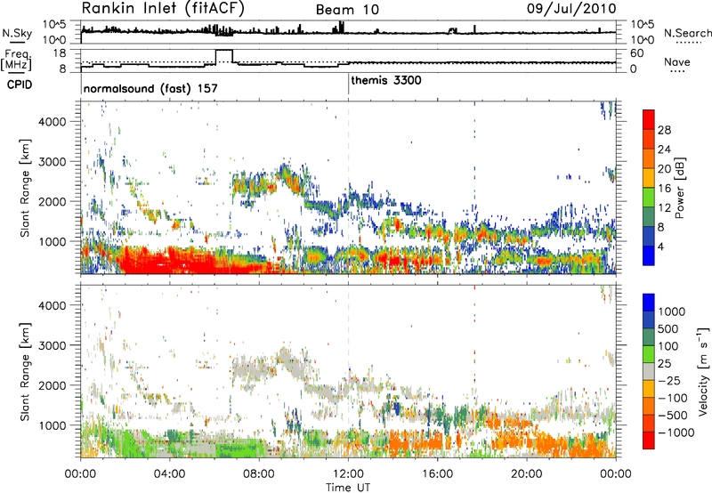The width and height of the screenshot is (712, 493).
Task: Select the "Freq. [MHz]" axis label
Action: [16, 60]
